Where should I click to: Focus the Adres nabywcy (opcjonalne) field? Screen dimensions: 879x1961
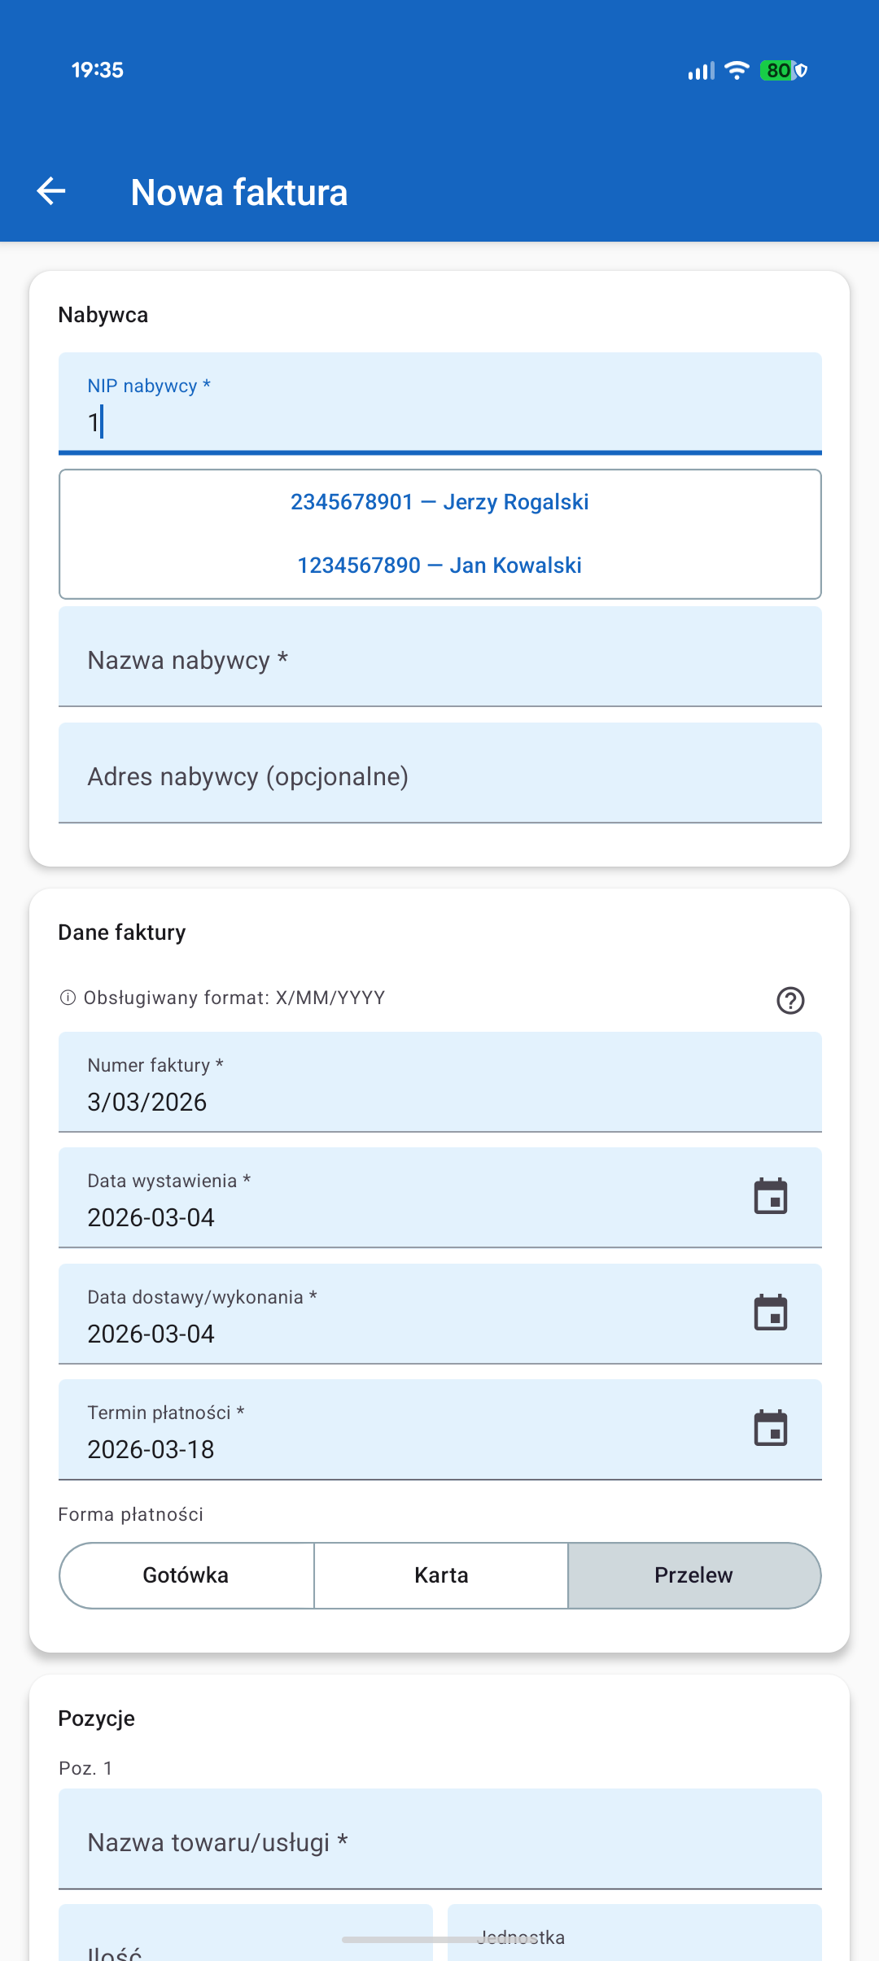point(440,773)
